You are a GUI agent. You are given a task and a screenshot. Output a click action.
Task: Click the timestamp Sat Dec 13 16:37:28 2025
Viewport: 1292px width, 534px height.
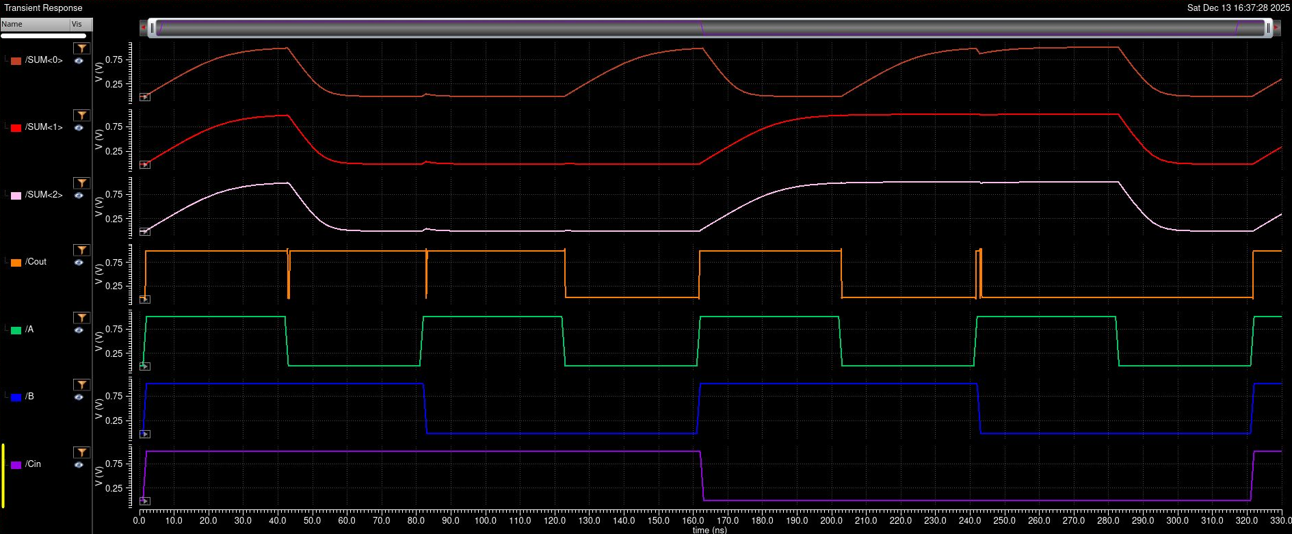point(1237,8)
